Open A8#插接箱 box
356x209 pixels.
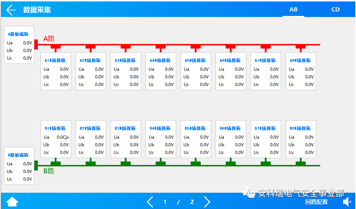[x=301, y=71]
